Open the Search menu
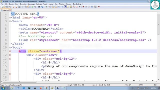This screenshot has height=90, width=160. point(11,4)
